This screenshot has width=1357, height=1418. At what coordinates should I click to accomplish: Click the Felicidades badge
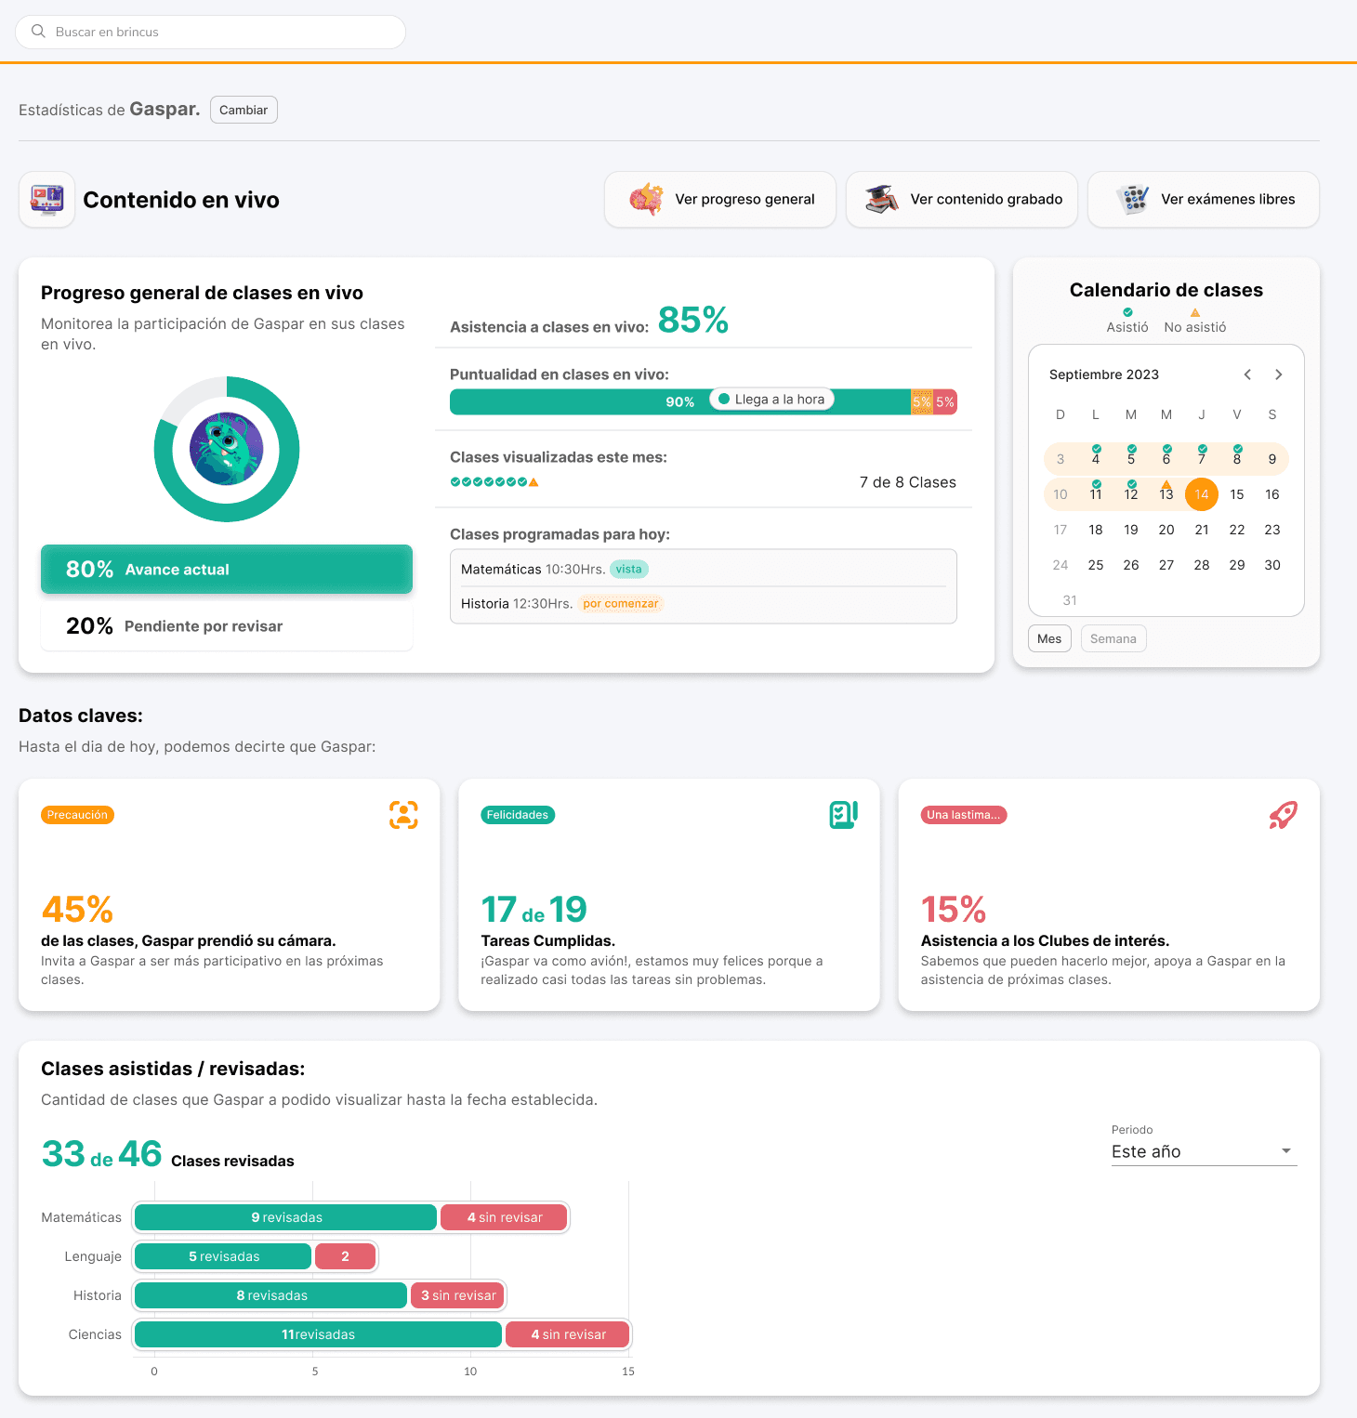coord(518,815)
